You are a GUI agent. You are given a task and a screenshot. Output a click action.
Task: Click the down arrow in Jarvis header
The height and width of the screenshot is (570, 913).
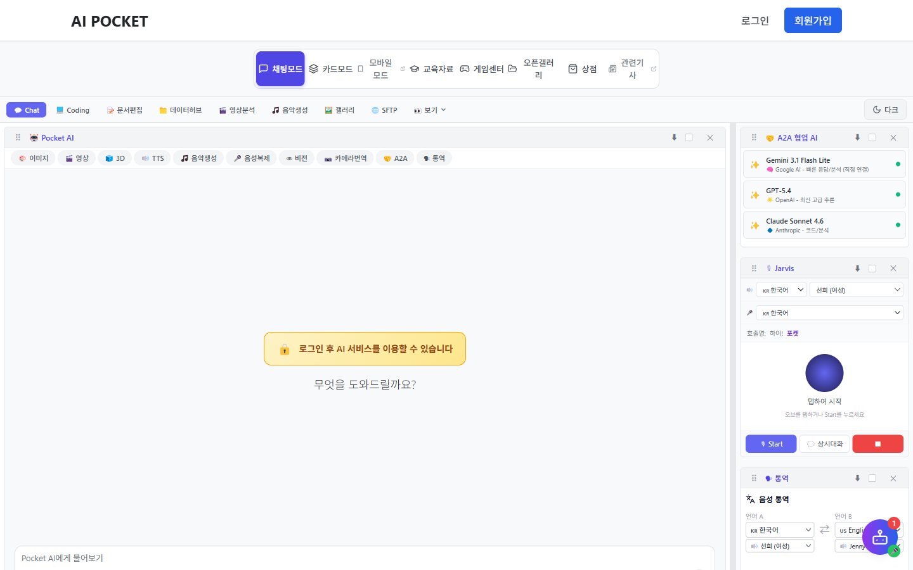[857, 269]
